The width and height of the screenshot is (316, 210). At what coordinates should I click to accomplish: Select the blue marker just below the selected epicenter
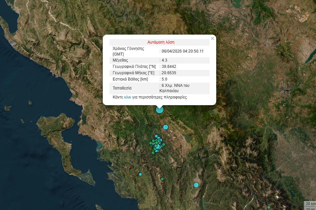(x=166, y=127)
